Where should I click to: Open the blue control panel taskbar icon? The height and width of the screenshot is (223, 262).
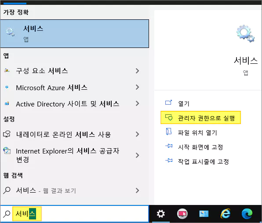pyautogui.click(x=204, y=214)
